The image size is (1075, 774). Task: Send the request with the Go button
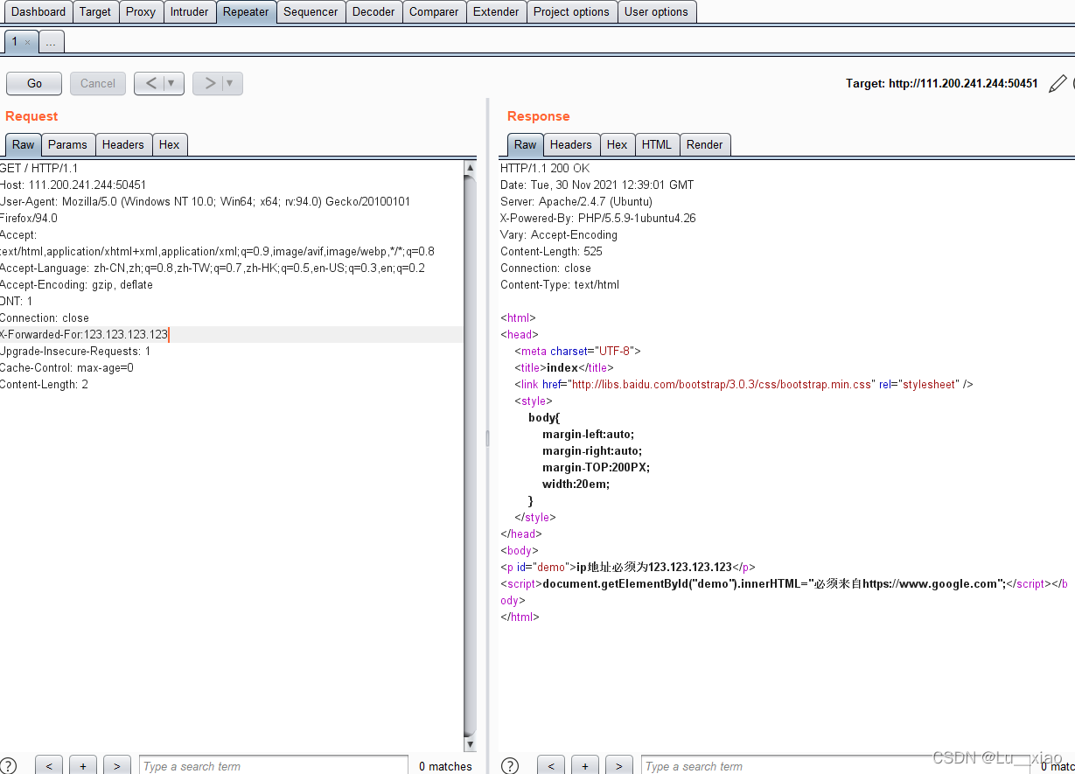[x=34, y=83]
